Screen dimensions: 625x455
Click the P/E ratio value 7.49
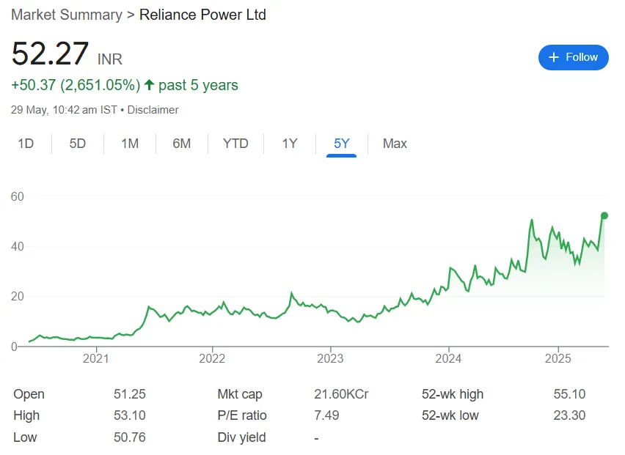click(326, 415)
